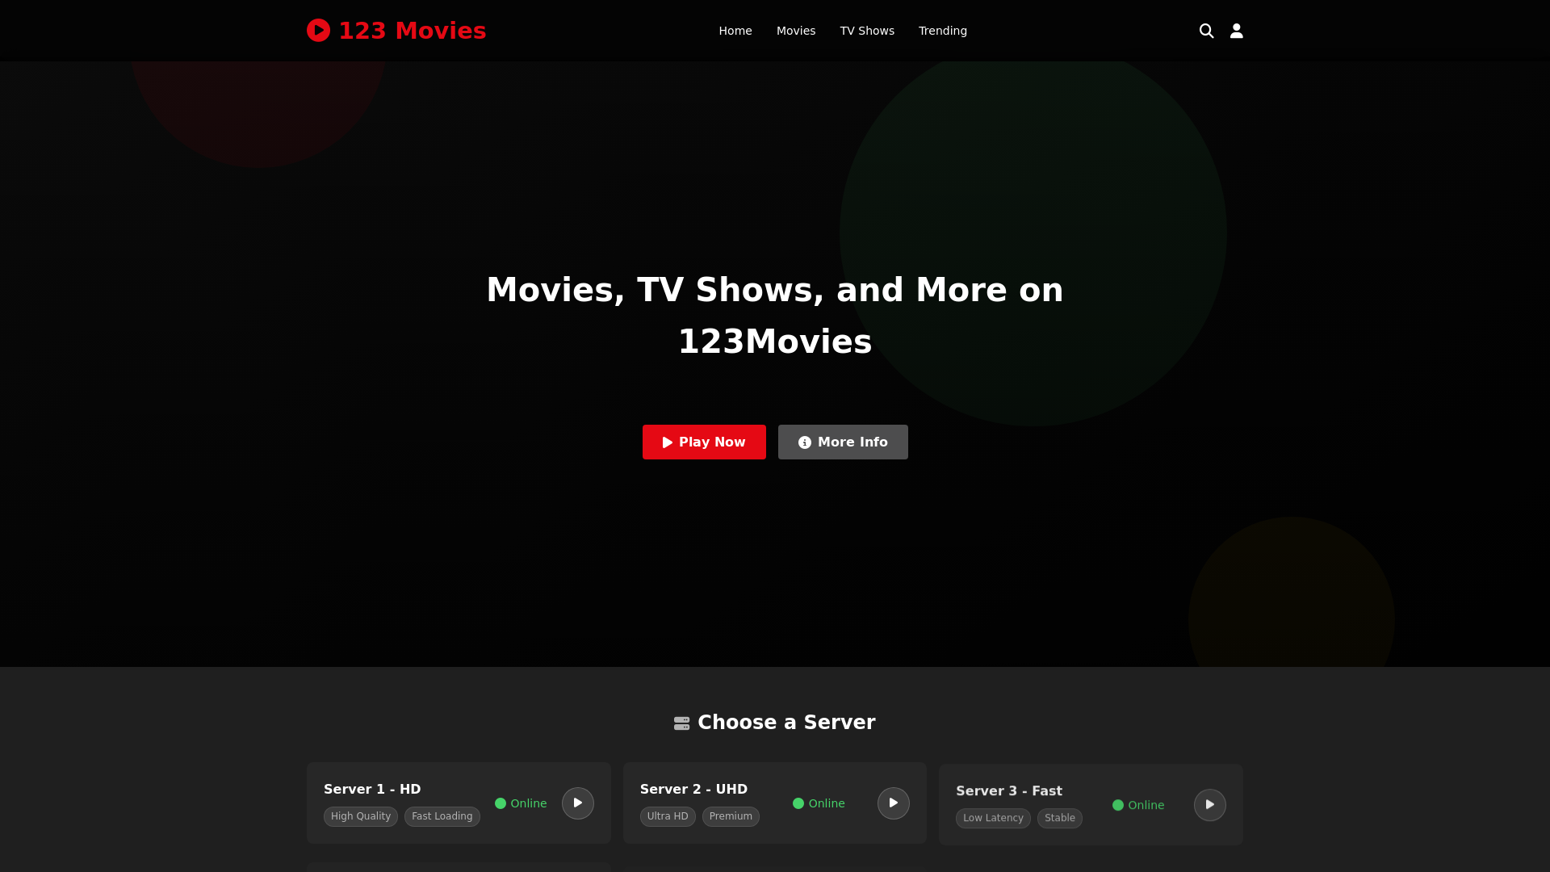Open the search icon in header
Screen dimensions: 1550x872
tap(1206, 31)
